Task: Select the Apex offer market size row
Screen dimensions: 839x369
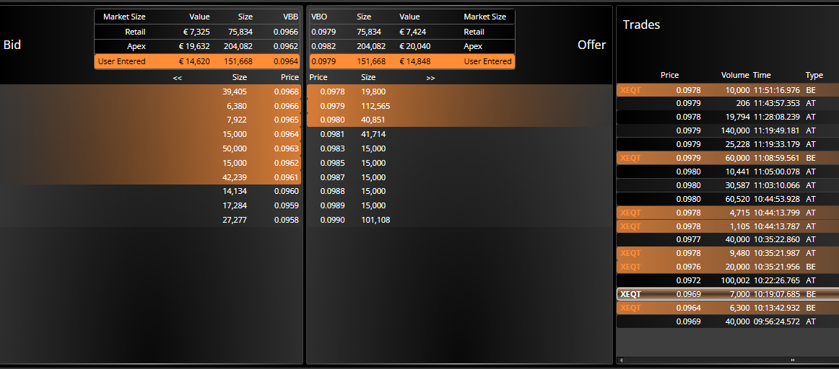Action: pyautogui.click(x=412, y=46)
